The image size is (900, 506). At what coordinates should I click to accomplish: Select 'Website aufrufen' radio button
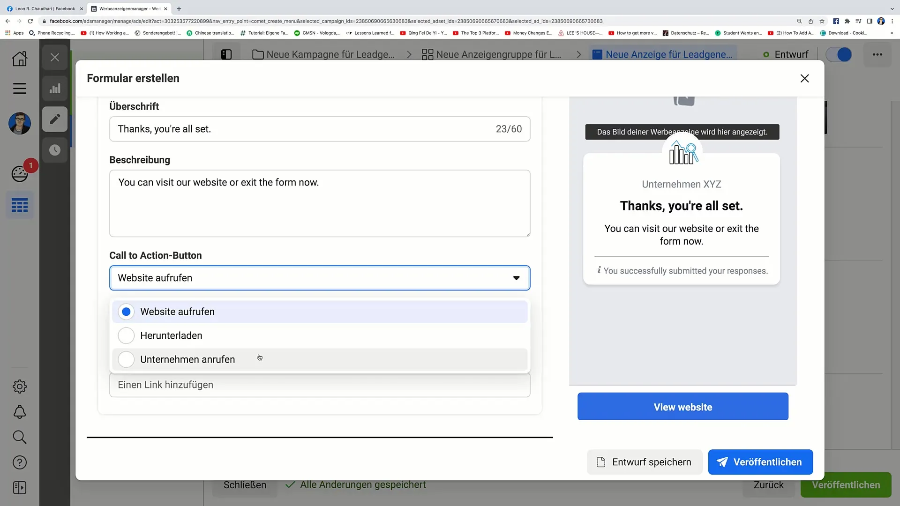[127, 312]
